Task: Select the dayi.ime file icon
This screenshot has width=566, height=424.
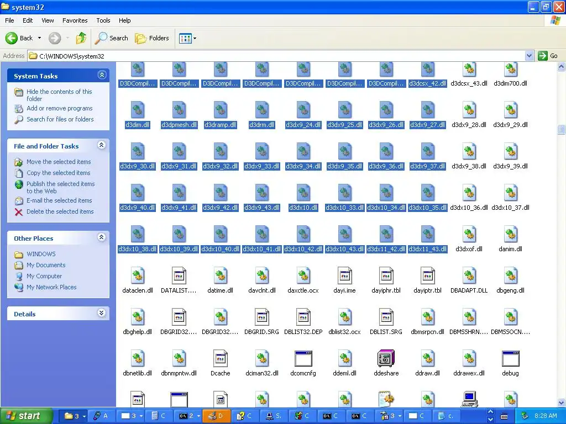Action: coord(345,276)
